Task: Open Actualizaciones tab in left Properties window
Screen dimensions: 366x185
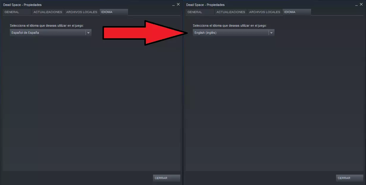Action: (48, 12)
